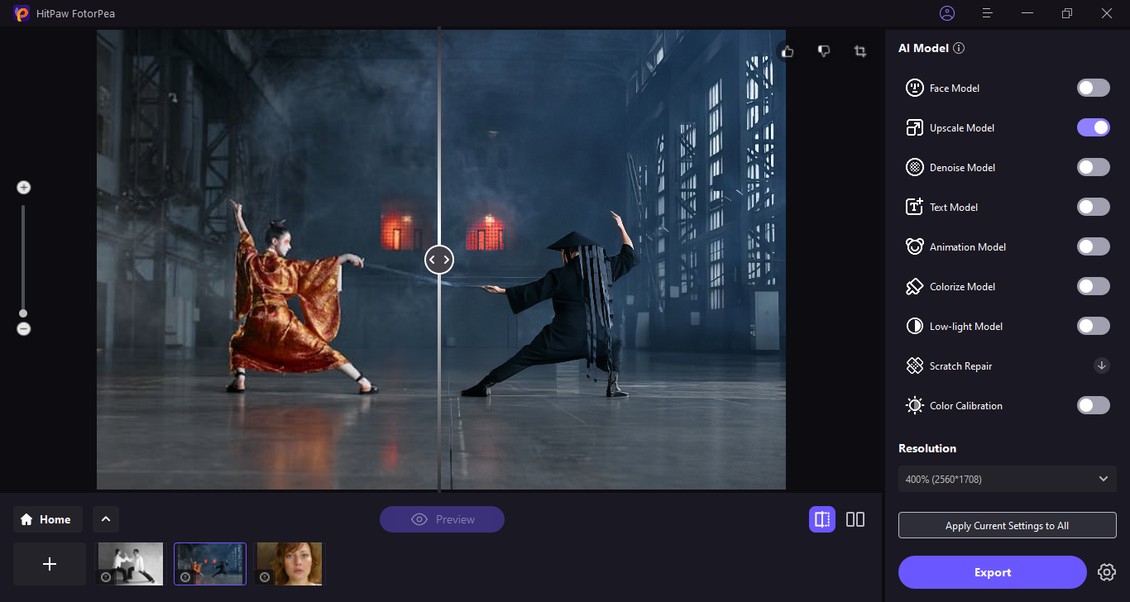Open the Resolution 400% dropdown
Viewport: 1130px width, 602px height.
pos(1008,479)
